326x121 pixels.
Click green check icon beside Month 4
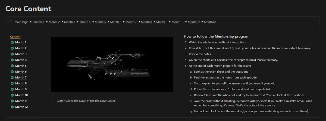coord(12,60)
